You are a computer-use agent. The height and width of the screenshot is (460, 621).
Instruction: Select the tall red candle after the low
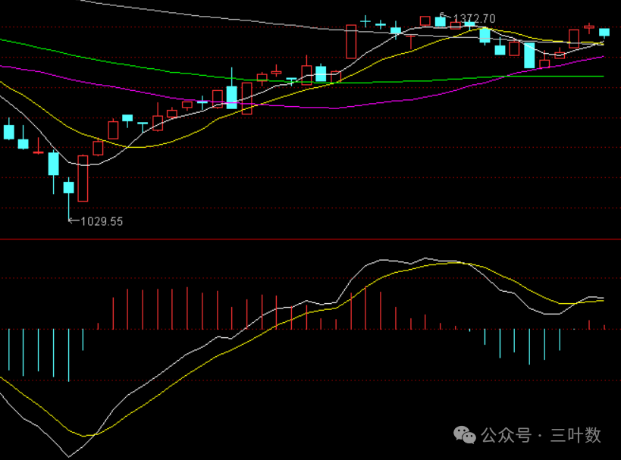click(x=83, y=178)
